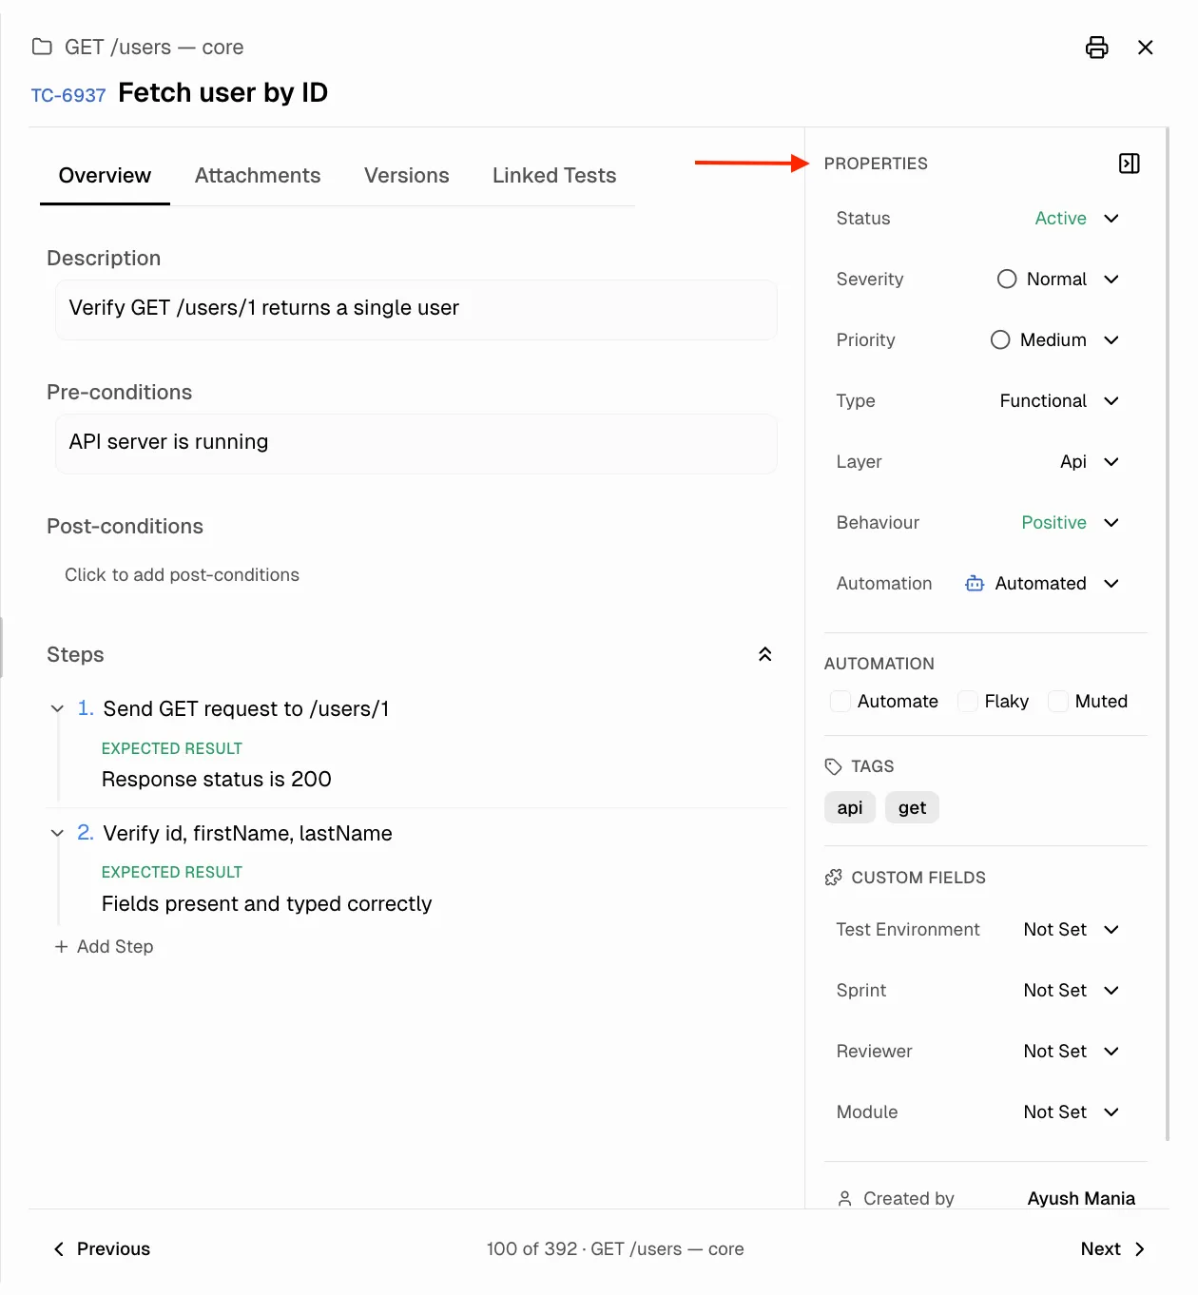Click the person icon beside Created by
Image resolution: width=1198 pixels, height=1295 pixels.
(844, 1198)
